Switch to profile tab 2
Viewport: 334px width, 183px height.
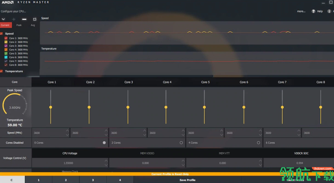click(x=66, y=180)
